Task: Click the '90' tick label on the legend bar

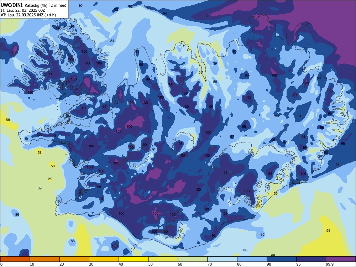Action: pos(269,264)
